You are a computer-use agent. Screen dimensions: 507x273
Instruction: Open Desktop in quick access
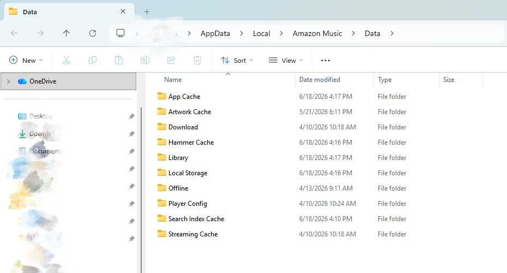(41, 116)
